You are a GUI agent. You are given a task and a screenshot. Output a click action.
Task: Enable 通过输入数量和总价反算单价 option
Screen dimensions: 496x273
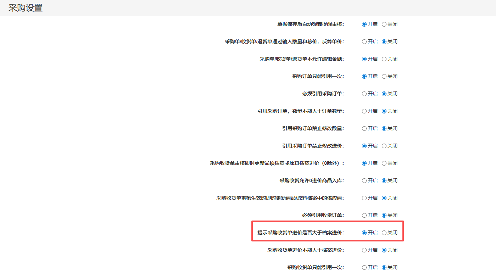pos(364,42)
